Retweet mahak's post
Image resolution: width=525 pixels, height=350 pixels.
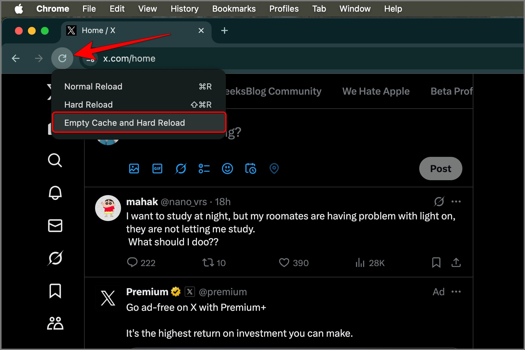click(x=209, y=263)
